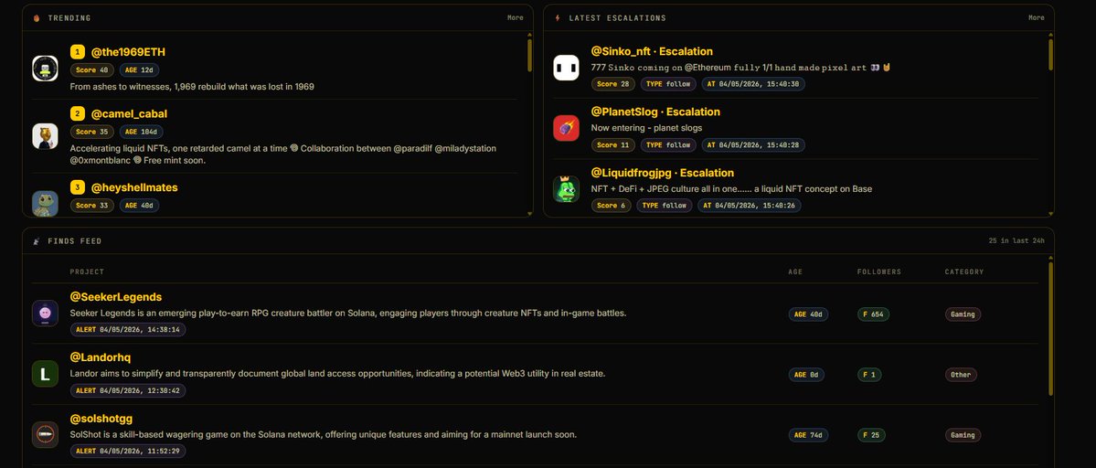The height and width of the screenshot is (468, 1096).
Task: Select Gaming category tag for SeekerLegends
Action: (963, 314)
